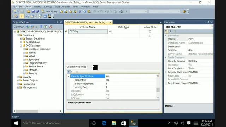This screenshot has width=226, height=127.
Task: Expand the Tables folder node
Action: pos(24,53)
